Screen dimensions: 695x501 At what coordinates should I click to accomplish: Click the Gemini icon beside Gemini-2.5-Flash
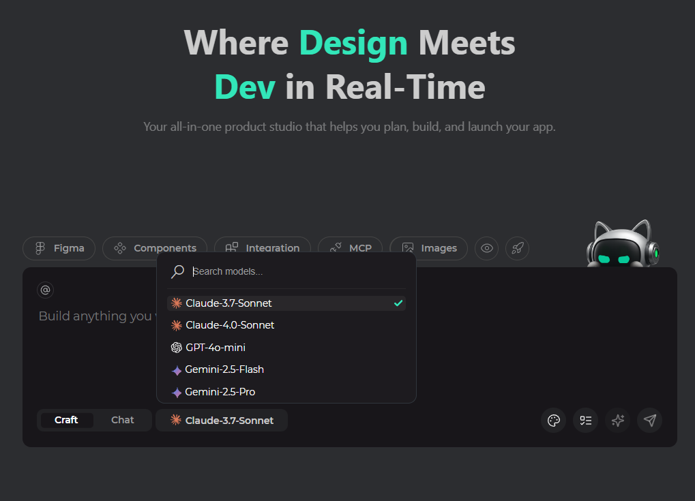click(x=177, y=370)
